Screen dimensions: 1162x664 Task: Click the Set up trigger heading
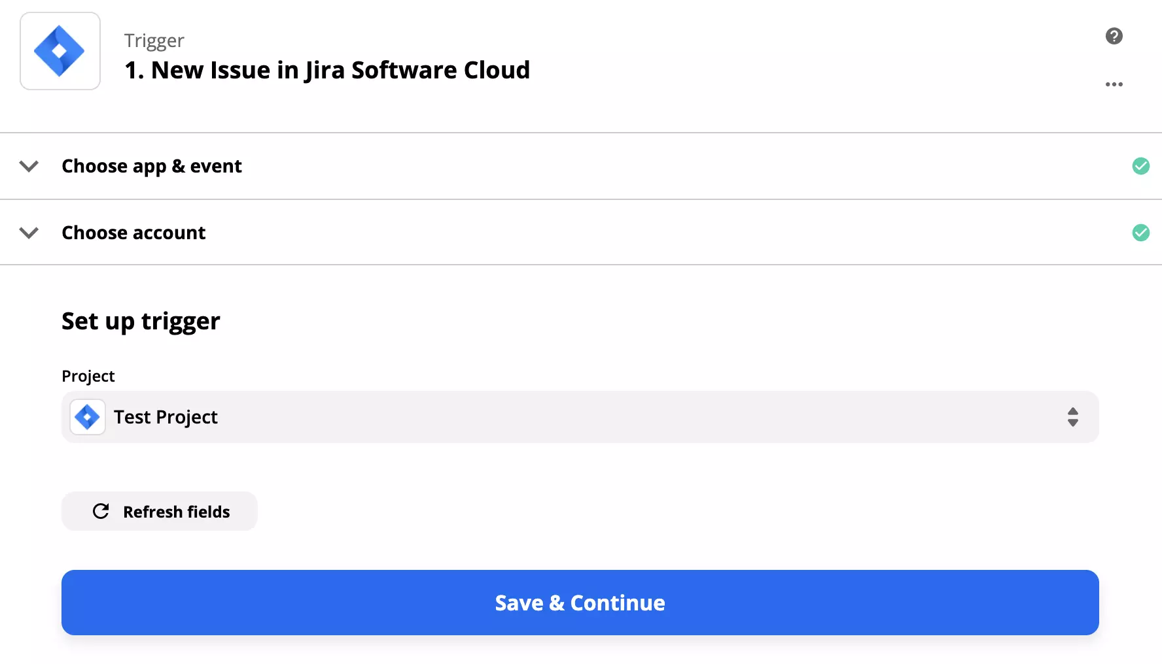pos(141,321)
